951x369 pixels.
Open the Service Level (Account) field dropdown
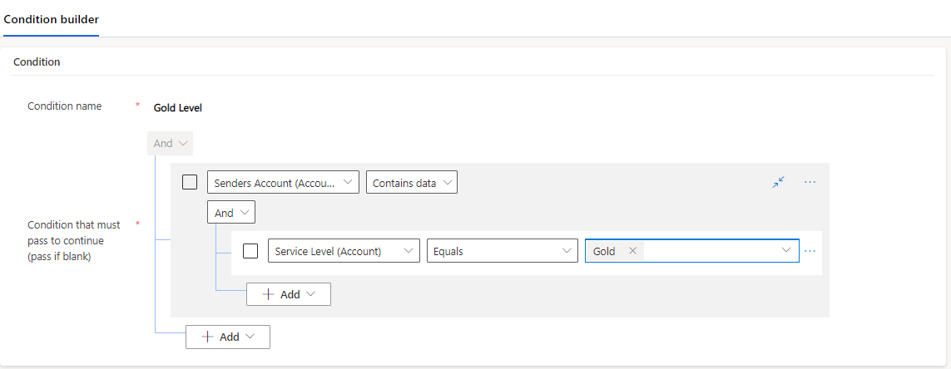tap(344, 251)
